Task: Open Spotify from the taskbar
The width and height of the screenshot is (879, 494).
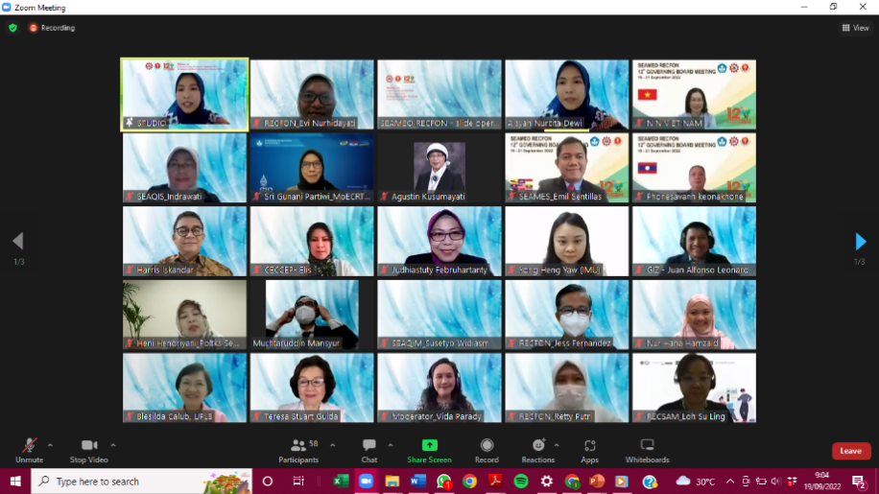Action: click(521, 482)
